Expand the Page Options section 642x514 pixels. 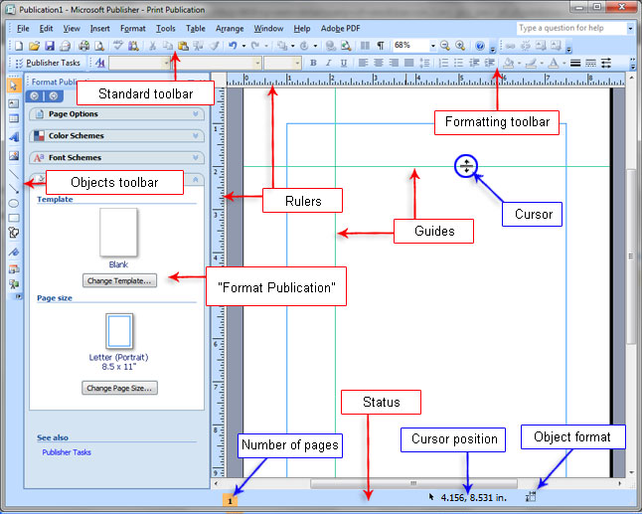click(116, 114)
